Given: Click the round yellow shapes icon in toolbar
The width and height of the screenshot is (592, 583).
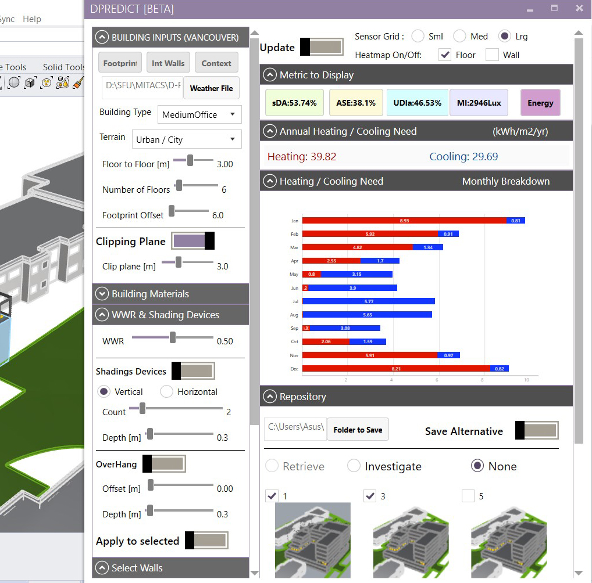Looking at the screenshot, I should coord(47,83).
